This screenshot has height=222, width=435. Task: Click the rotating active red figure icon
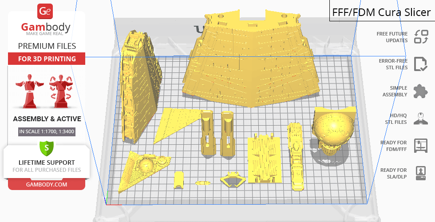pyautogui.click(x=61, y=91)
